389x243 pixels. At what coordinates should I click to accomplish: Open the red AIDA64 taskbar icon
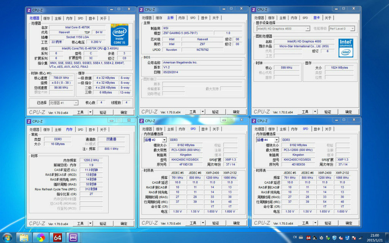point(57,238)
